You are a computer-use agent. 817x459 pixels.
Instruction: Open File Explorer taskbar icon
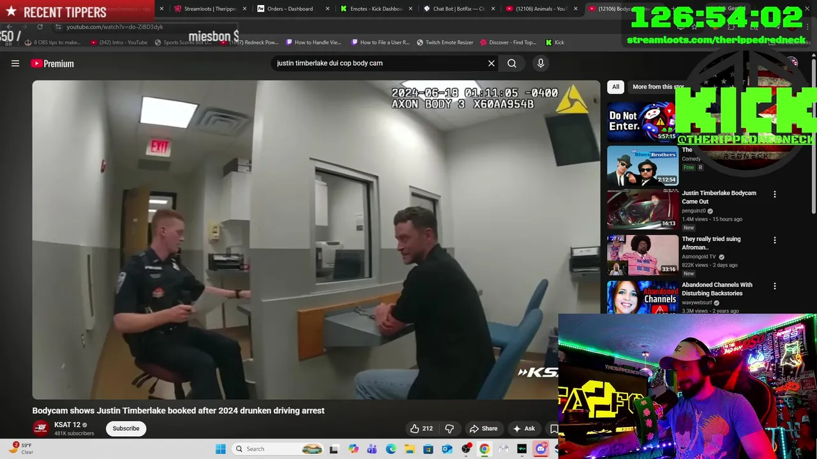click(409, 449)
